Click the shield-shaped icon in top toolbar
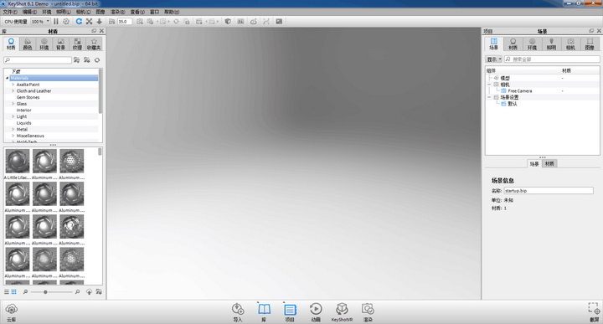Screen dimensions: 603x324 pos(228,22)
